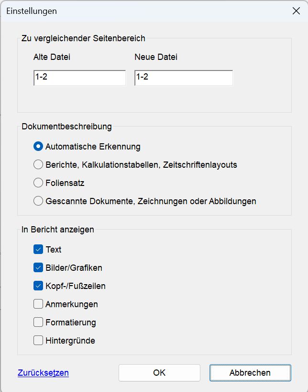Select the Foliensatz radio button
This screenshot has width=308, height=392.
coord(38,183)
